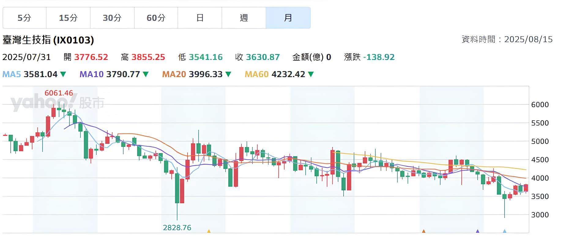Click the high price 3855.25
The height and width of the screenshot is (240, 566).
[148, 57]
